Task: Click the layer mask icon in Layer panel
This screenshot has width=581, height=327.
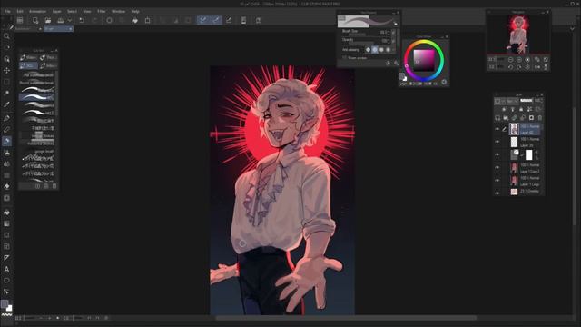Action: pyautogui.click(x=531, y=118)
